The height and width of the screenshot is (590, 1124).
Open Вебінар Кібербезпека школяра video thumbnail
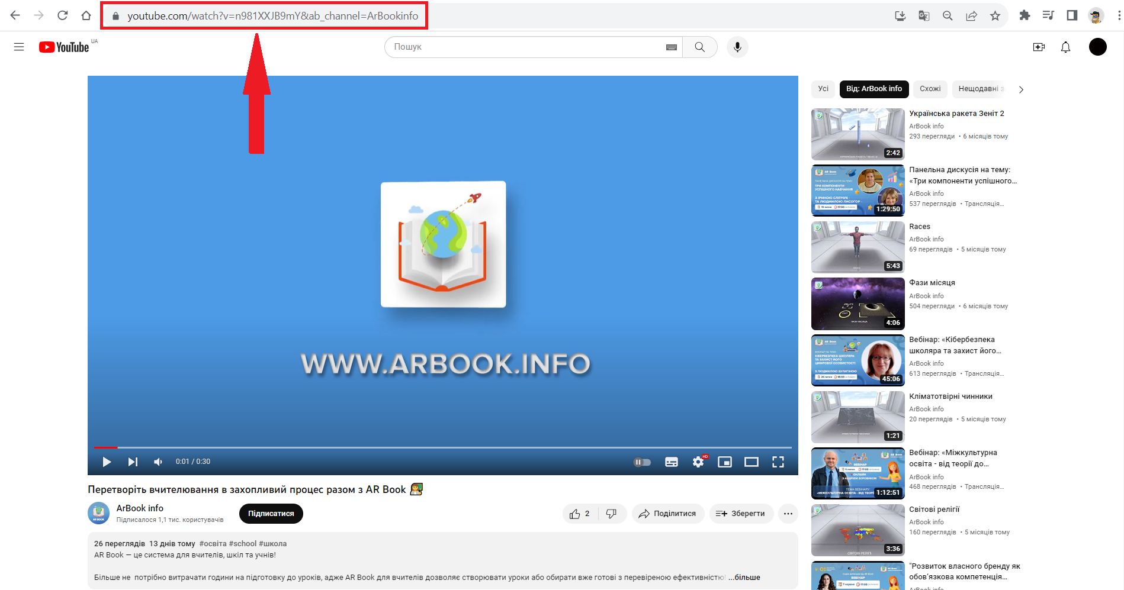click(x=858, y=360)
